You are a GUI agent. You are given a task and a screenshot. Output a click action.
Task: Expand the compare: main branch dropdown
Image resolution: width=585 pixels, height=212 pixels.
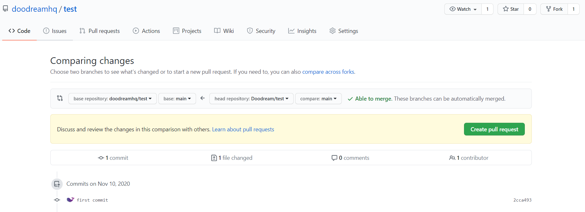pyautogui.click(x=318, y=99)
